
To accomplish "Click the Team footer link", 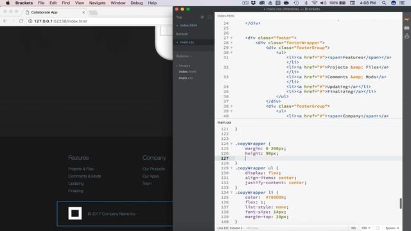I will pos(147,184).
